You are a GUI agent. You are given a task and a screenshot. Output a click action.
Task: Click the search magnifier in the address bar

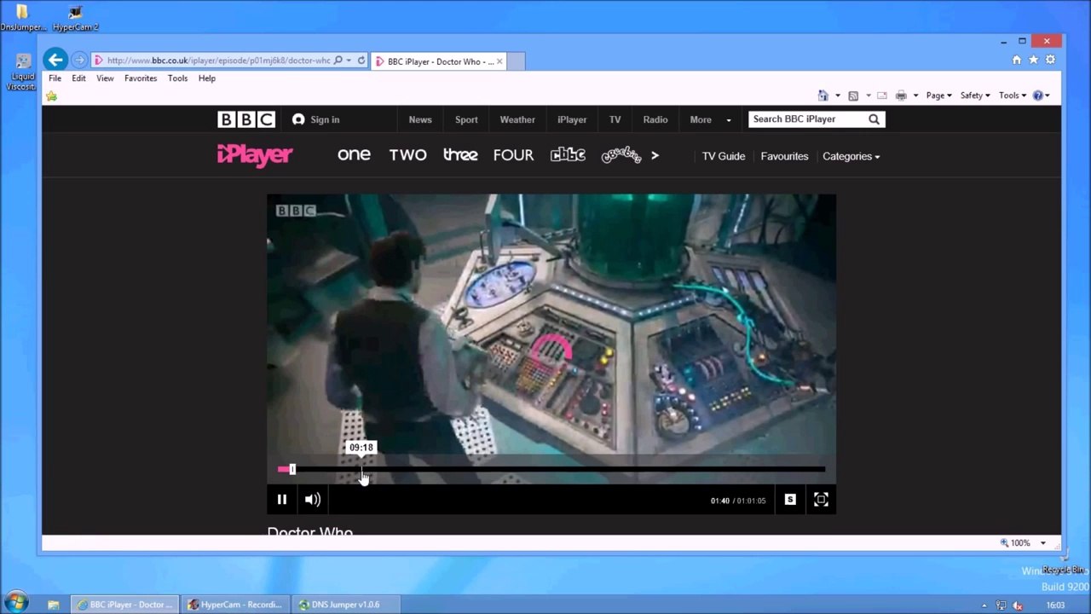coord(338,61)
